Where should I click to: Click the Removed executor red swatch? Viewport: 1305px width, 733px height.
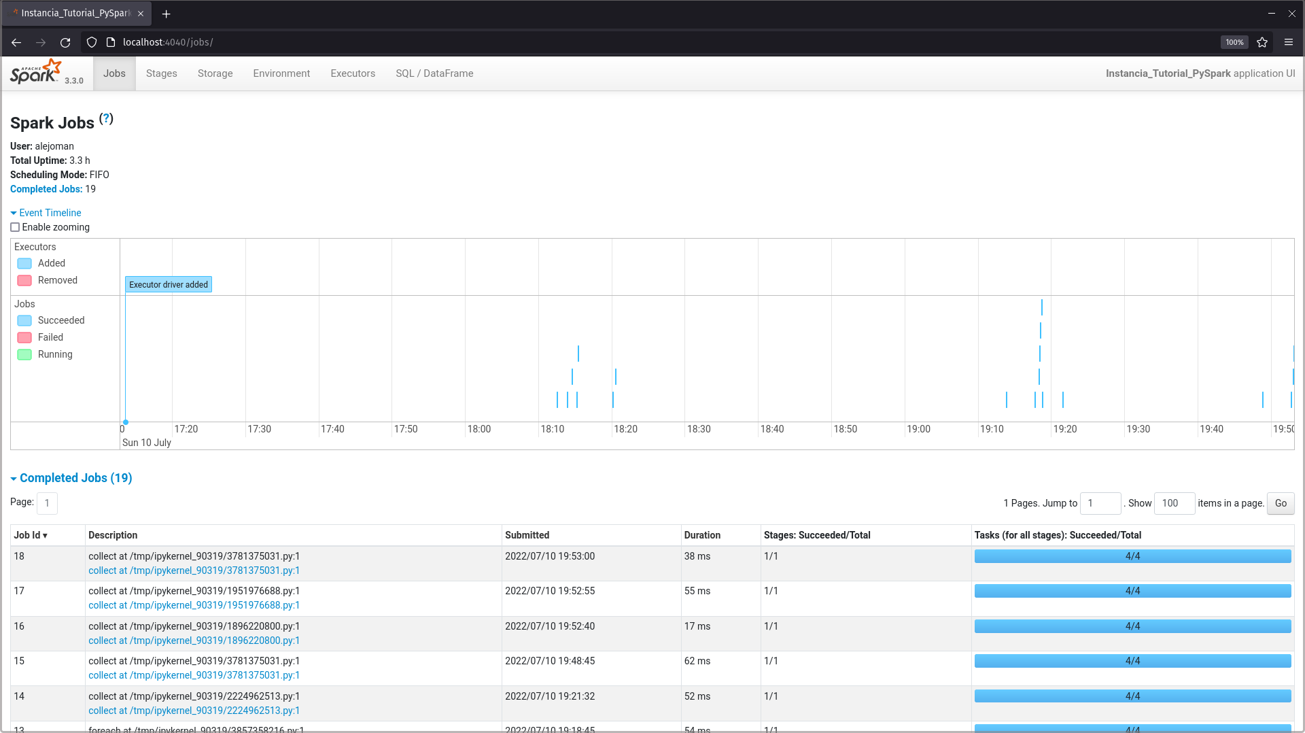[x=24, y=280]
